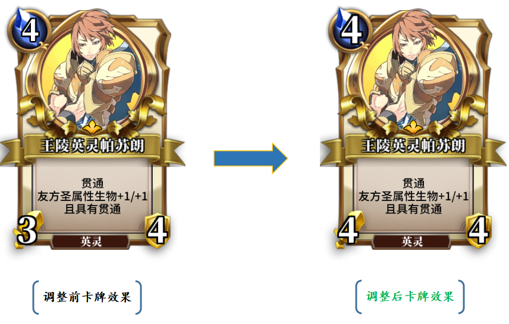Click the gold rarity emblem on right card
The width and height of the screenshot is (509, 324).
pos(413,128)
